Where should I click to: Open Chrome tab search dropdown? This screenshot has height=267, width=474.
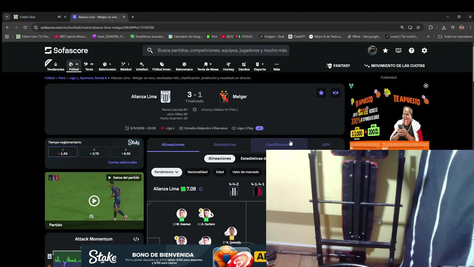[7, 17]
